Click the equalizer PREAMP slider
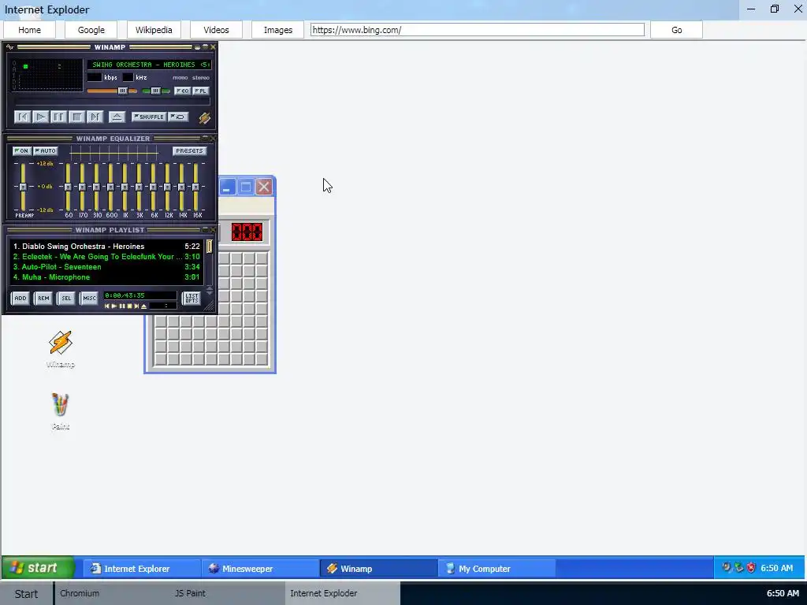This screenshot has width=807, height=605. click(x=23, y=187)
